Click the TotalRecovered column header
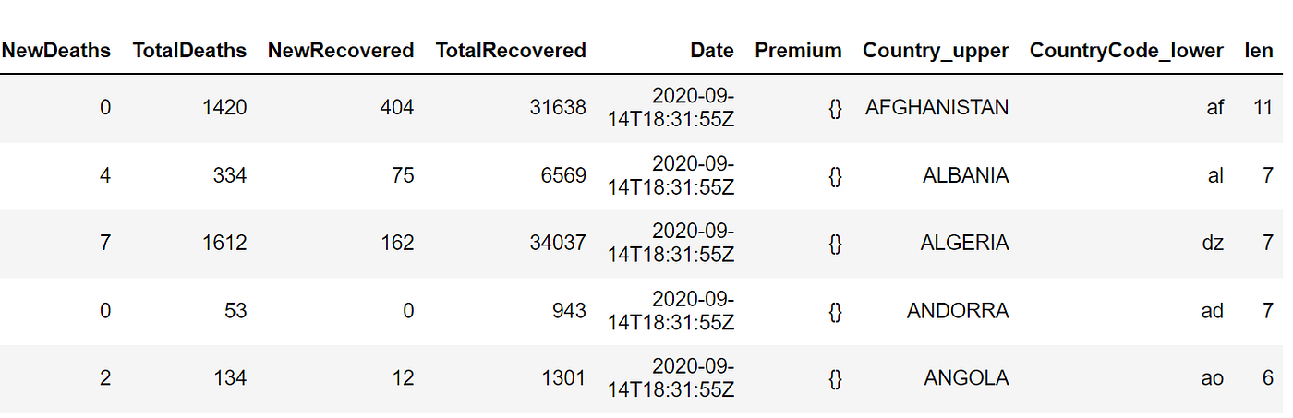 (511, 51)
